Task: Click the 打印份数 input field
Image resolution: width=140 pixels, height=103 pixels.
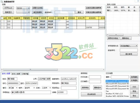Action: pos(95,77)
